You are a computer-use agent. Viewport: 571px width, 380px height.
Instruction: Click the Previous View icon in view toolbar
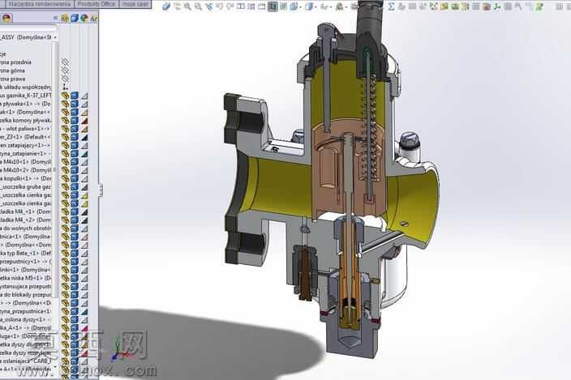tap(209, 6)
